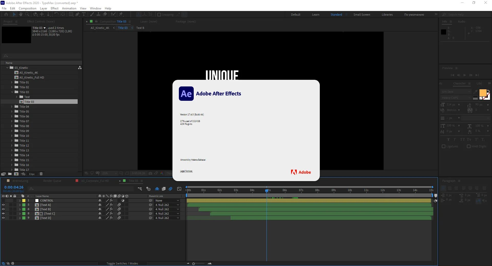Click the orange fill color swatch
This screenshot has width=492, height=266.
point(483,93)
